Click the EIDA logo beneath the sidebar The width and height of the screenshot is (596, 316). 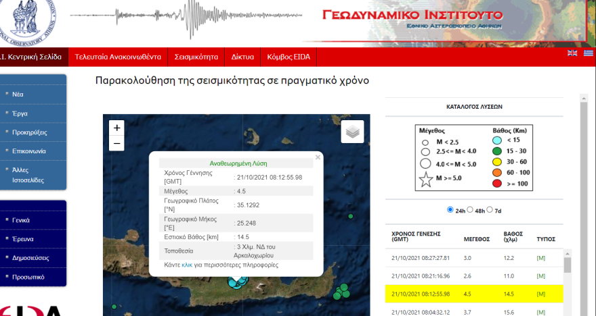click(x=30, y=311)
